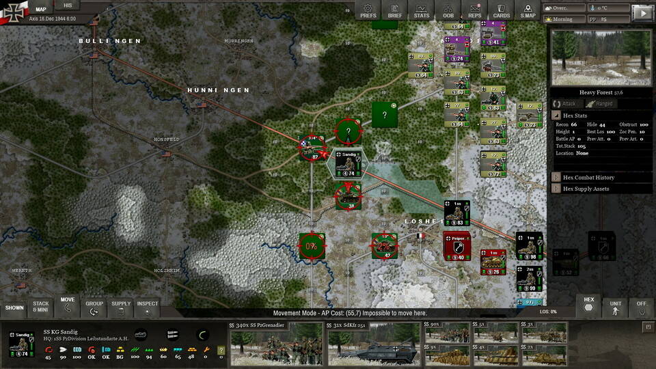
Task: Target the 0% enemy hex marker
Action: click(x=312, y=246)
